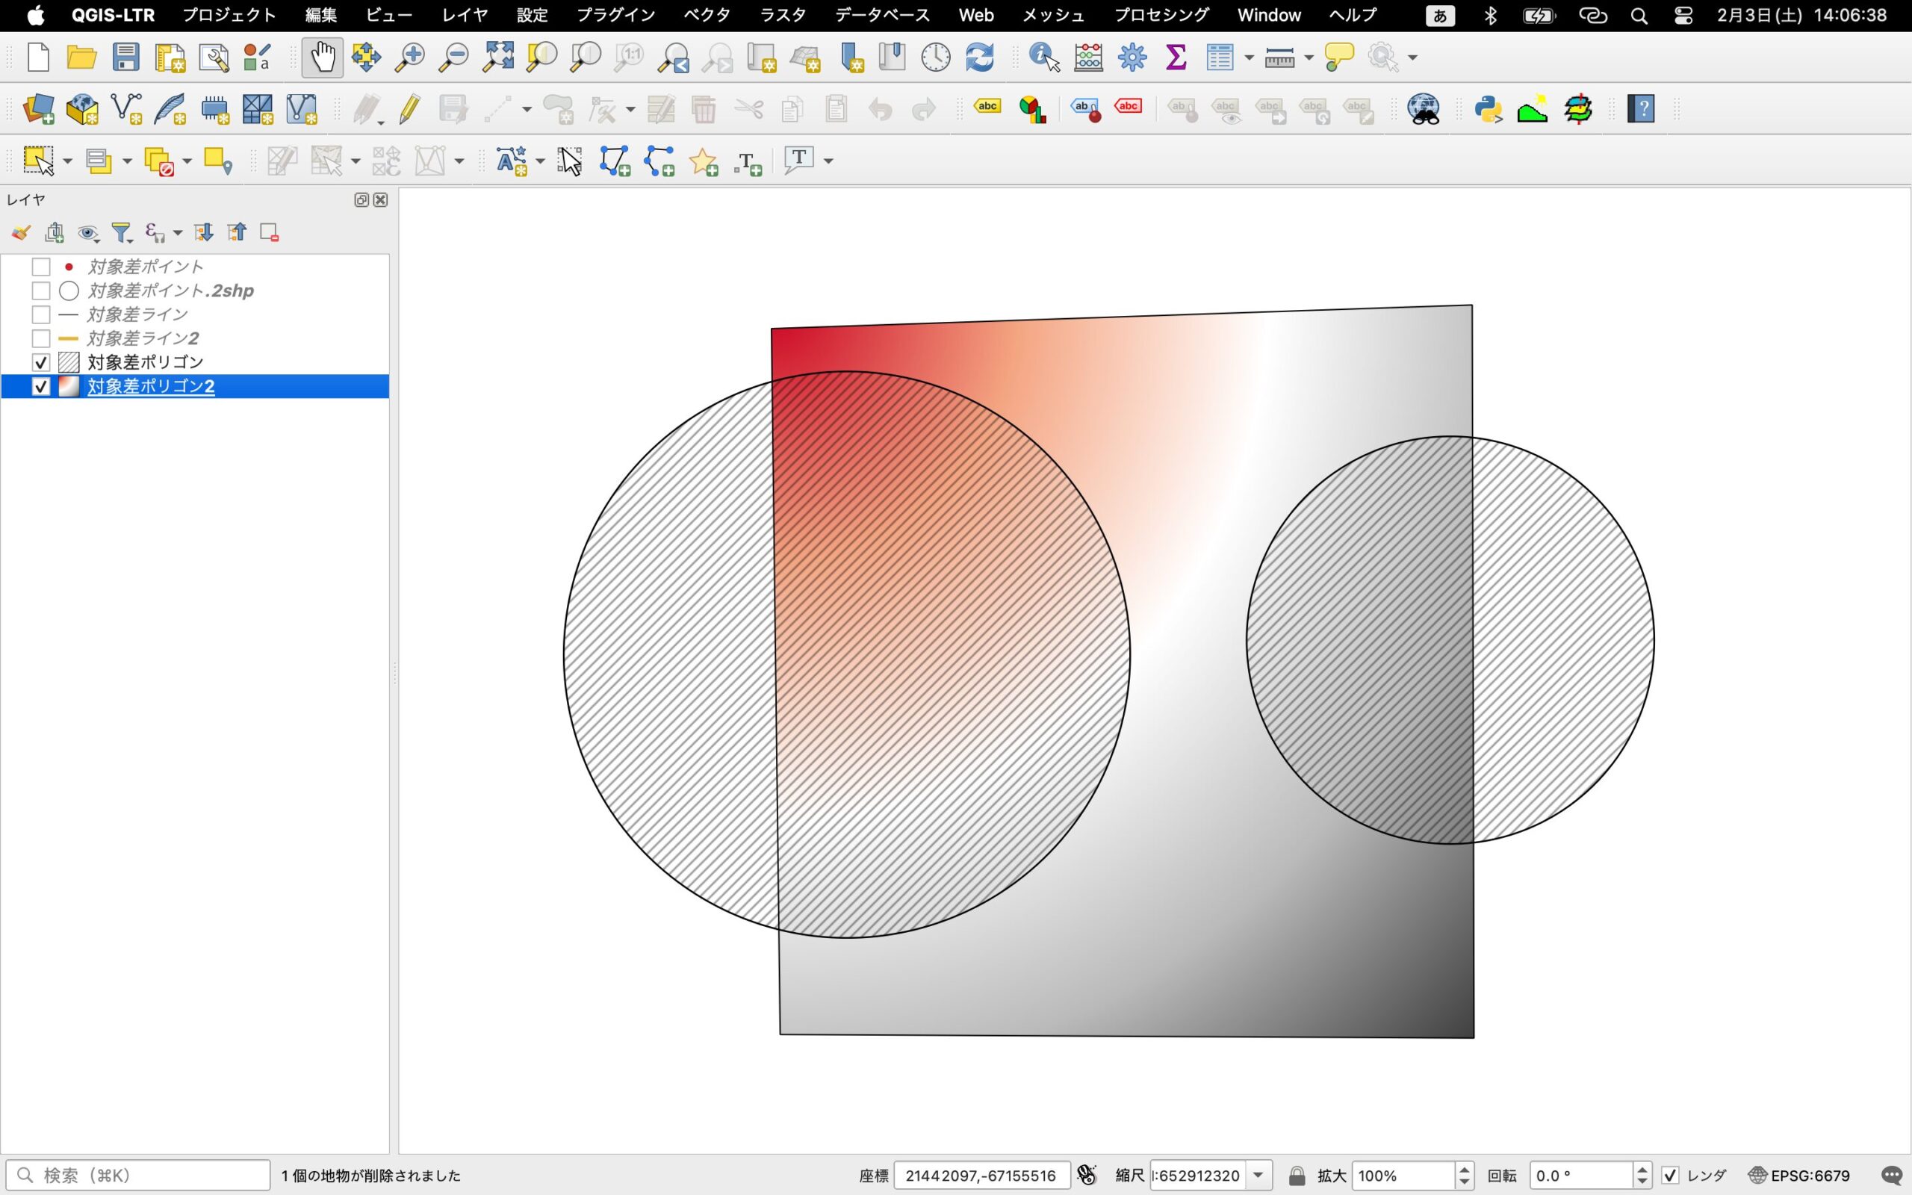Click Save Project floppy icon
Viewport: 1912px width, 1195px height.
[125, 58]
